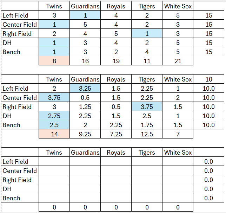Screen dimensions: 226x213
Task: Select the cell containing 9.25
Action: (x=85, y=134)
